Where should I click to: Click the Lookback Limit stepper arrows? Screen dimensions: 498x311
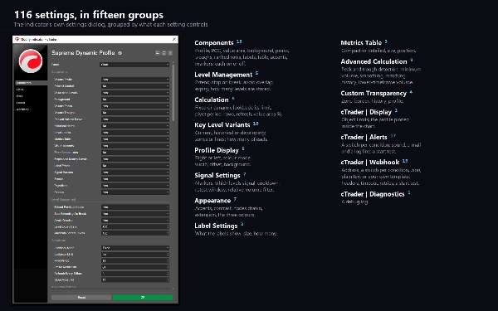point(168,255)
